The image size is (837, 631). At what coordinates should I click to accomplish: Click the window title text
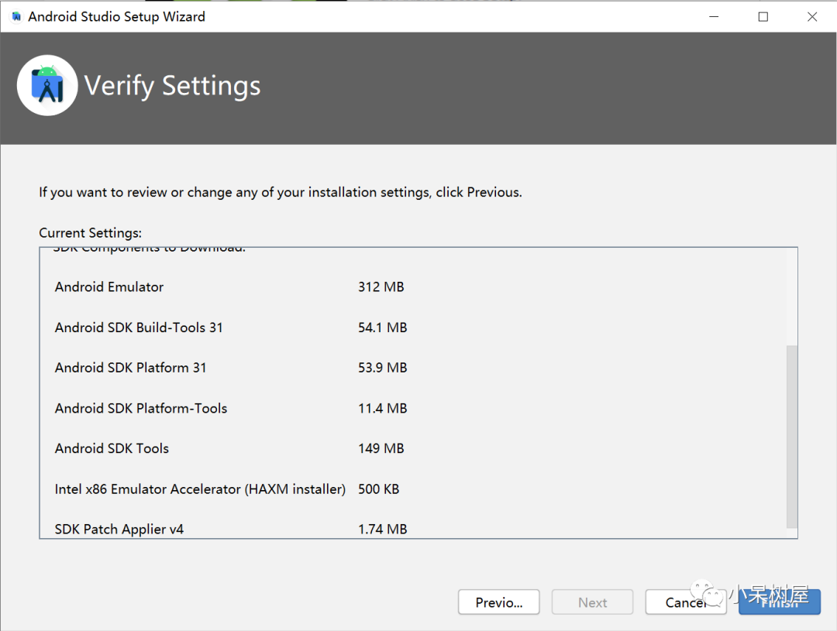point(117,16)
